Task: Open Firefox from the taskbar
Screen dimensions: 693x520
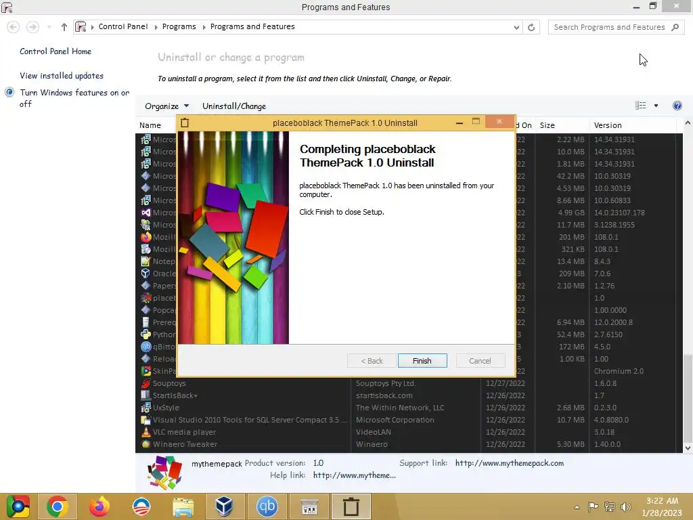Action: (x=99, y=506)
